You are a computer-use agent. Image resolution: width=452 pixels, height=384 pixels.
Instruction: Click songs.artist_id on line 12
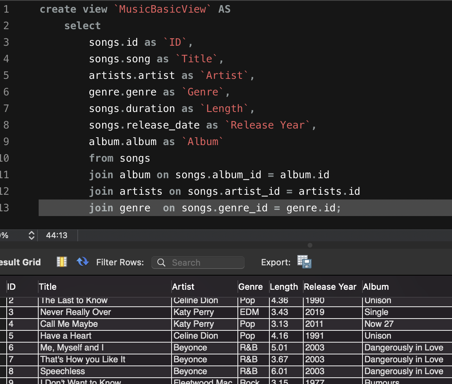(234, 191)
